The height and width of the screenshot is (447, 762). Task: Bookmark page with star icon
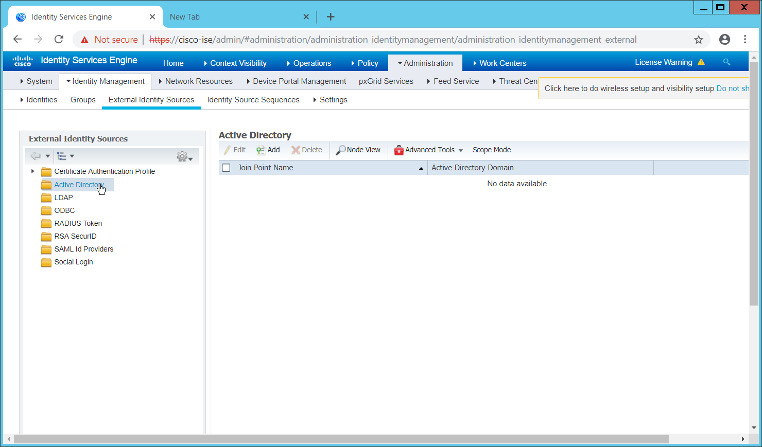click(698, 40)
